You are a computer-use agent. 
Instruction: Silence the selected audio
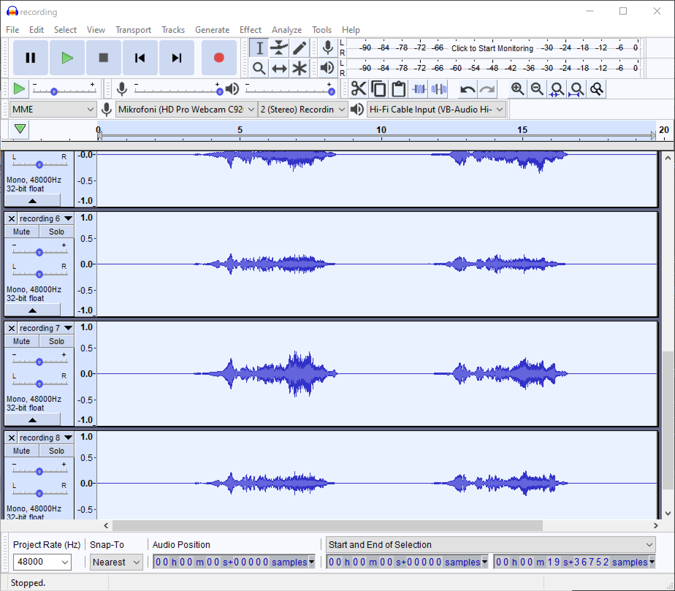coord(439,89)
